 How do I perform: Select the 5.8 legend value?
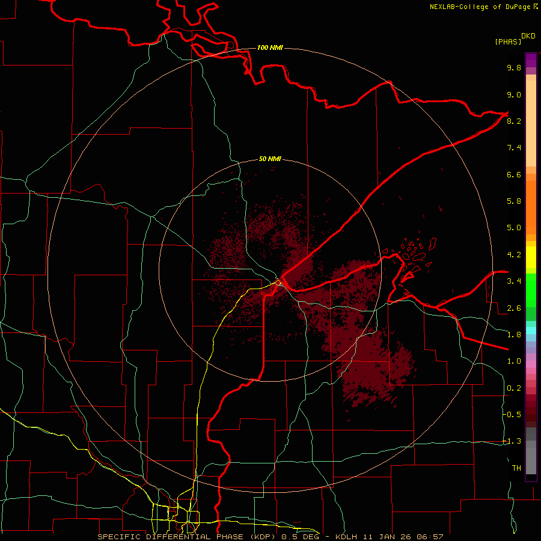(x=514, y=201)
